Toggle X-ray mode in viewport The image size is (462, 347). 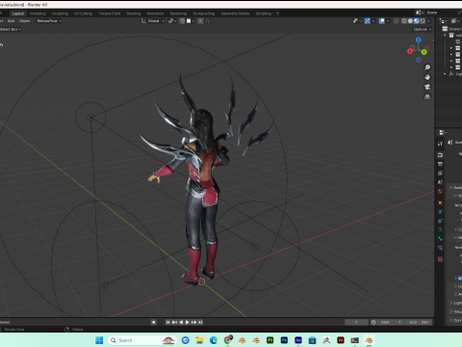click(x=396, y=21)
